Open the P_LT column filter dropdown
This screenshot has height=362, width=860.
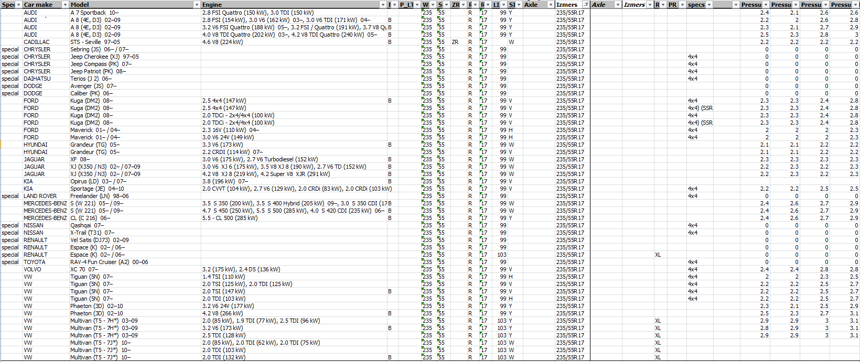point(417,5)
